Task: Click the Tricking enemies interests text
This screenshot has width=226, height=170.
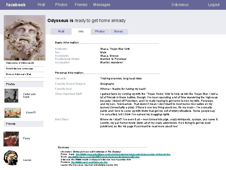Action: click(121, 78)
